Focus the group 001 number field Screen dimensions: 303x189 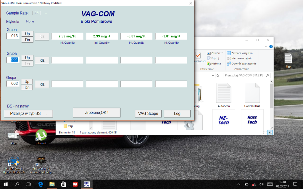[x=13, y=60]
